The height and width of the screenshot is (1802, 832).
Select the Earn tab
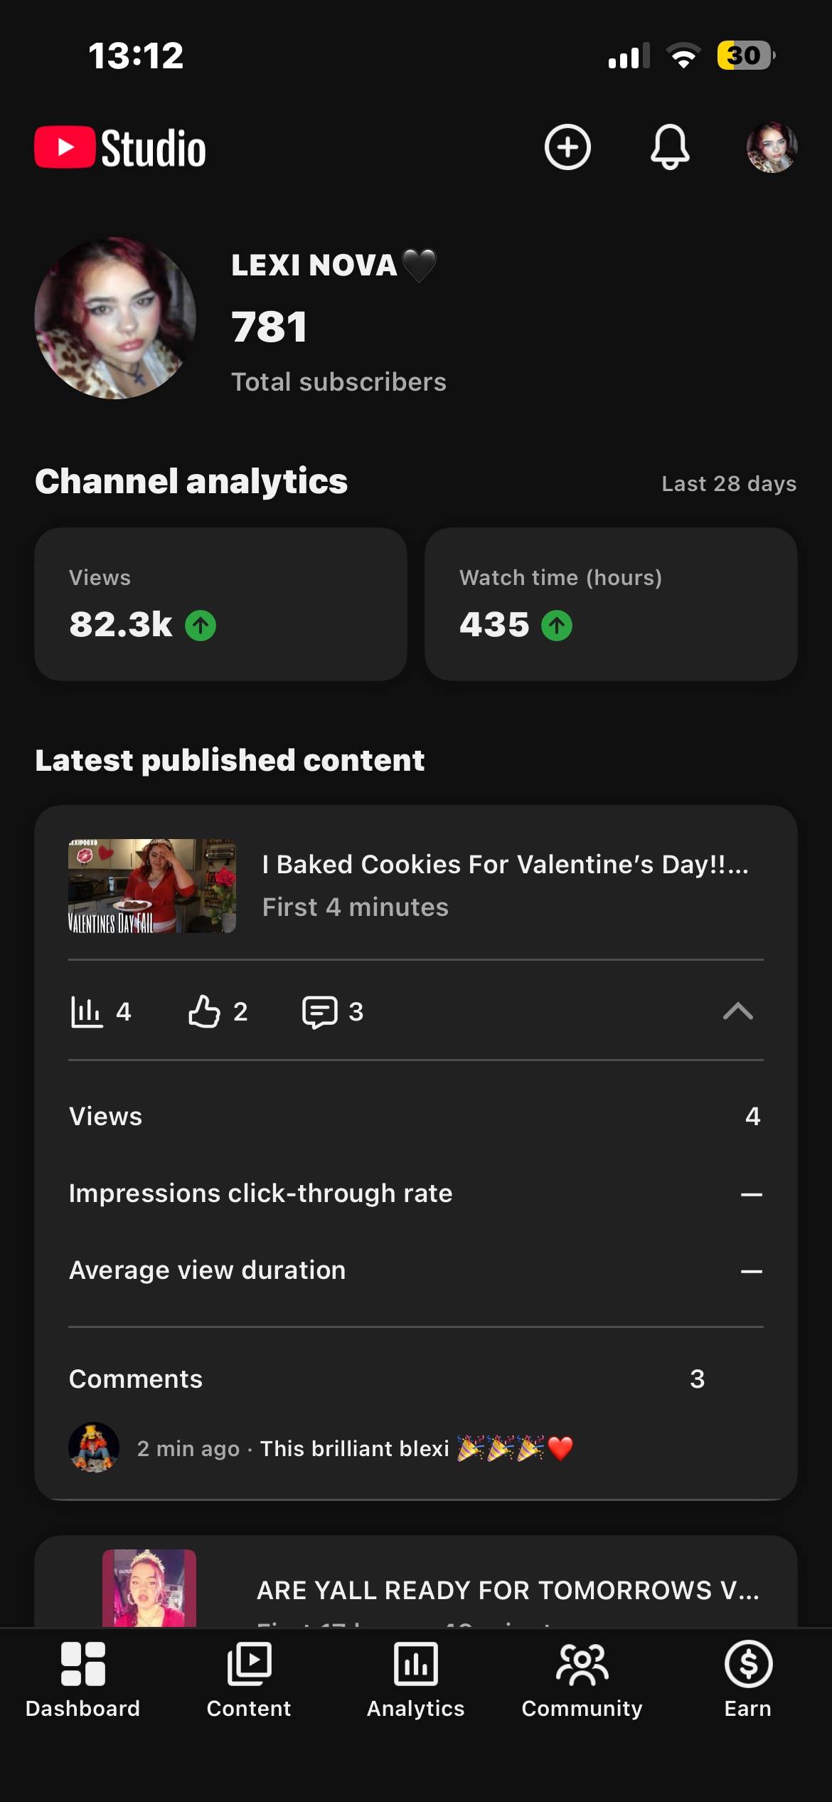pyautogui.click(x=748, y=1680)
